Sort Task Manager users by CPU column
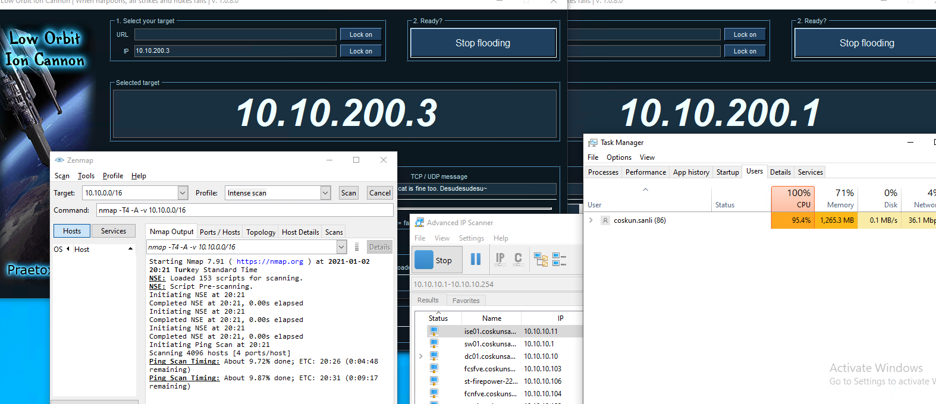 (793, 198)
